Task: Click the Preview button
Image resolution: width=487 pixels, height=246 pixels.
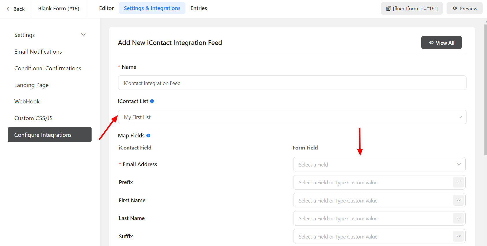Action: tap(464, 8)
